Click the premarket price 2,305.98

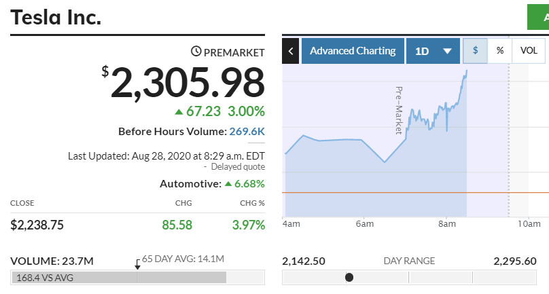click(x=188, y=83)
